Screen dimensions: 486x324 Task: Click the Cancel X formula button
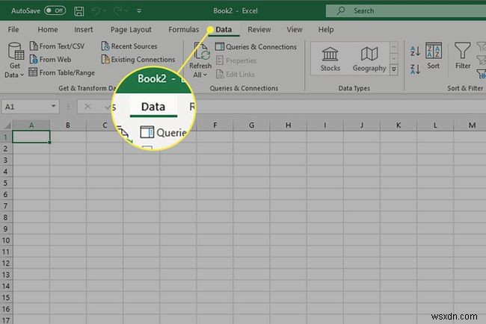(x=87, y=107)
